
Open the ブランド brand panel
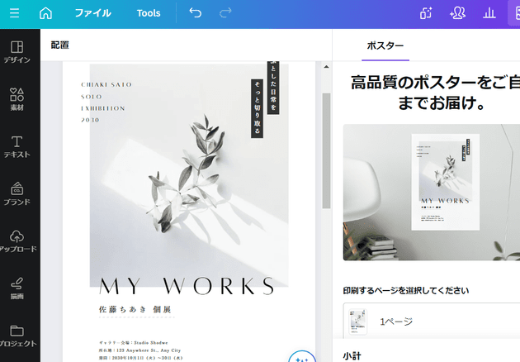coord(17,193)
